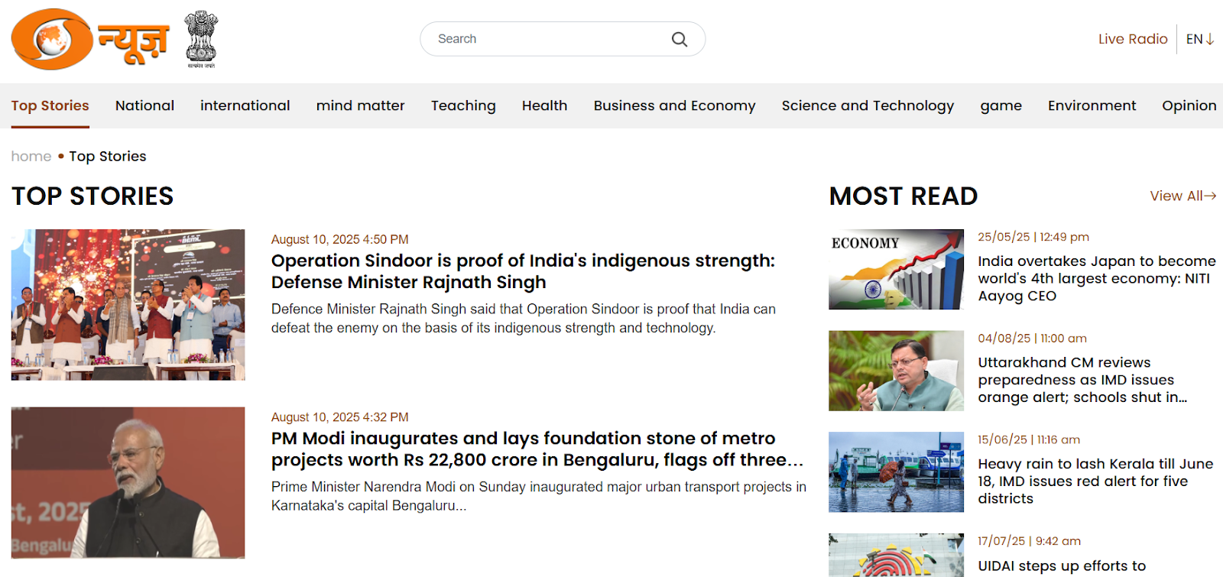Open the Uttarakhand CM orange alert story
This screenshot has height=577, width=1223.
tap(1082, 380)
